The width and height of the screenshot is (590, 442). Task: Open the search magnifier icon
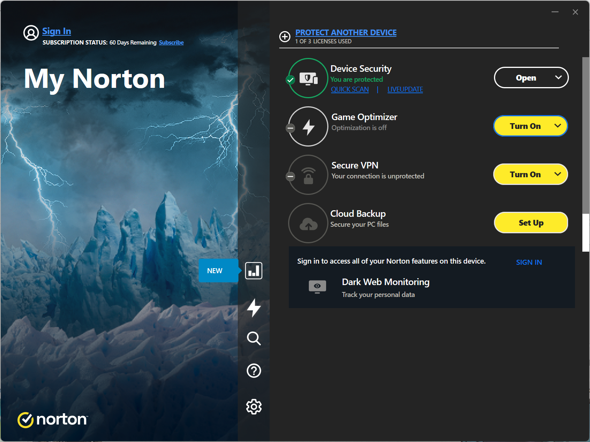[254, 338]
